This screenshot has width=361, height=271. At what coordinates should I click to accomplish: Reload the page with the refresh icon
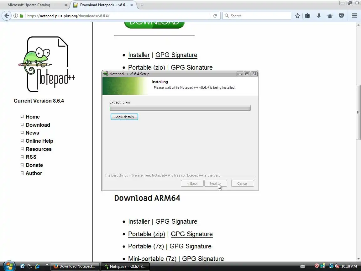coord(215,16)
